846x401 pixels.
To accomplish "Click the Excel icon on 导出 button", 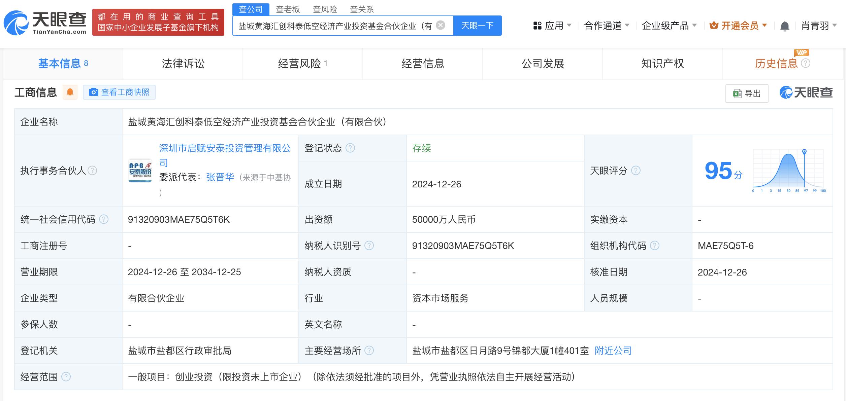I will (x=736, y=94).
